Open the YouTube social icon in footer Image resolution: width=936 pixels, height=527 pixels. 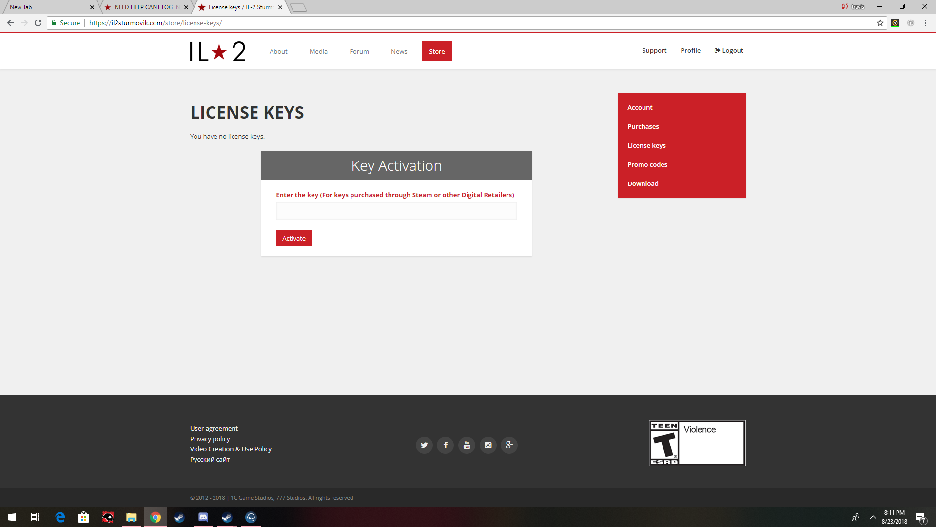pyautogui.click(x=467, y=445)
